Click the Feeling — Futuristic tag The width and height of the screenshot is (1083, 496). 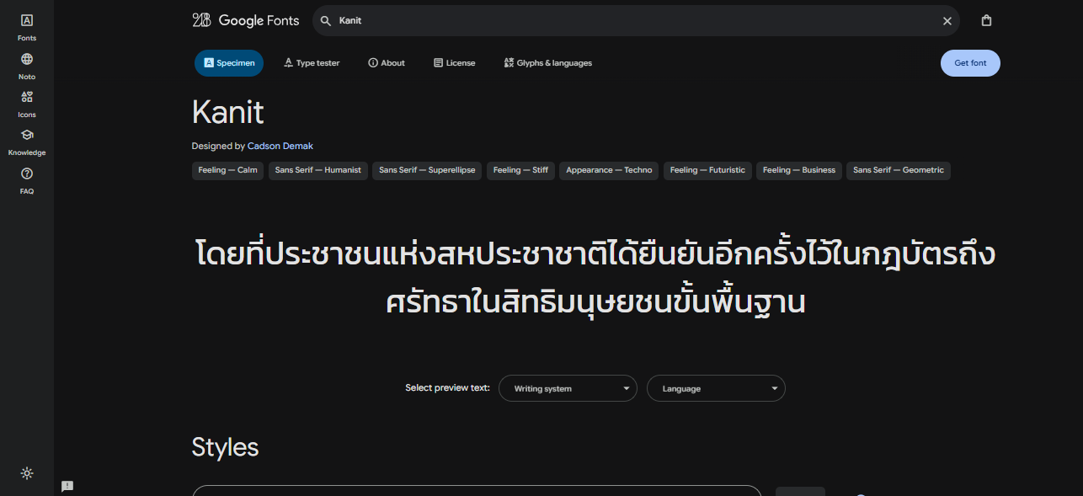707,170
